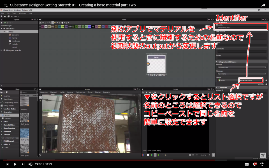
Task: Open the RGBA components dropdown
Action: pyautogui.click(x=228, y=80)
